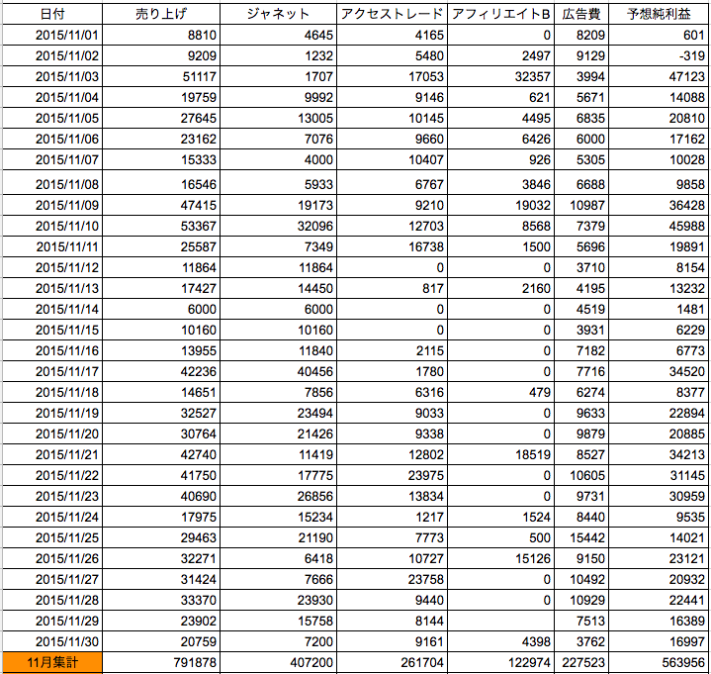This screenshot has width=711, height=674.
Task: Click アクセストレード value 9660
Action: [x=392, y=140]
